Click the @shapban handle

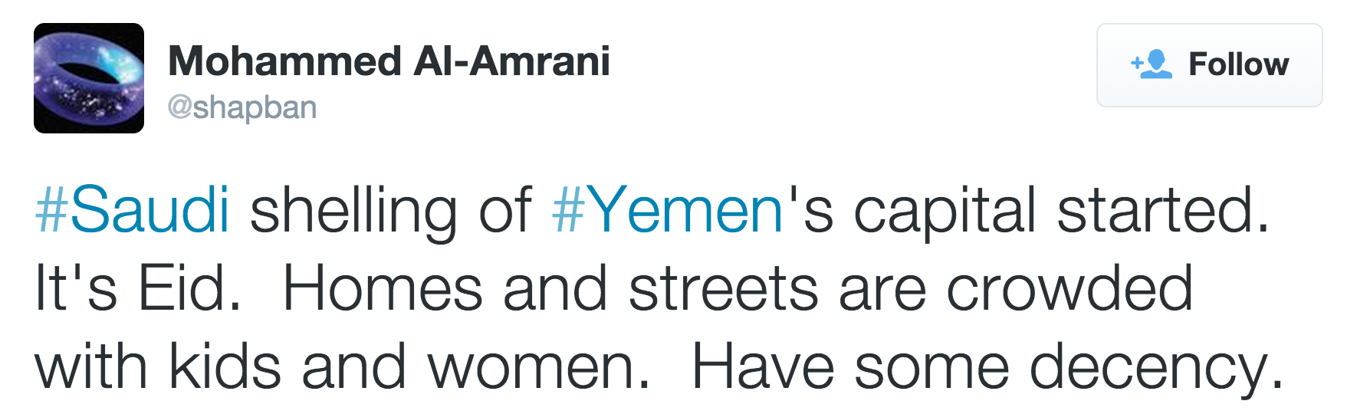click(x=242, y=108)
